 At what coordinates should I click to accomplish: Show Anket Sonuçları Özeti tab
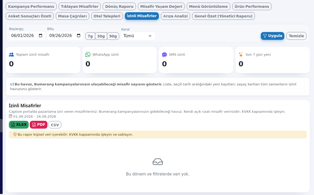(30, 16)
